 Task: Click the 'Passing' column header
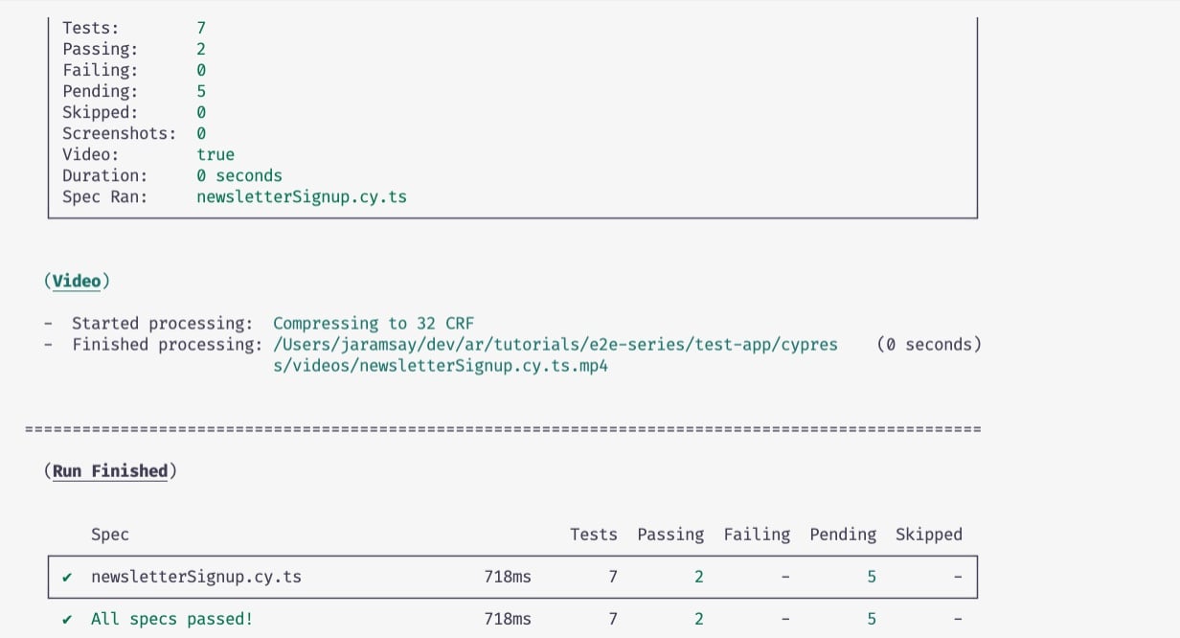point(670,535)
